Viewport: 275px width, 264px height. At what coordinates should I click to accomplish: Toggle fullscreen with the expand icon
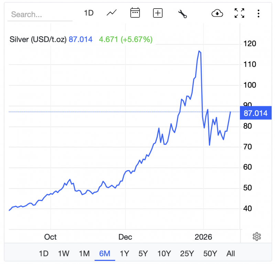click(x=239, y=13)
